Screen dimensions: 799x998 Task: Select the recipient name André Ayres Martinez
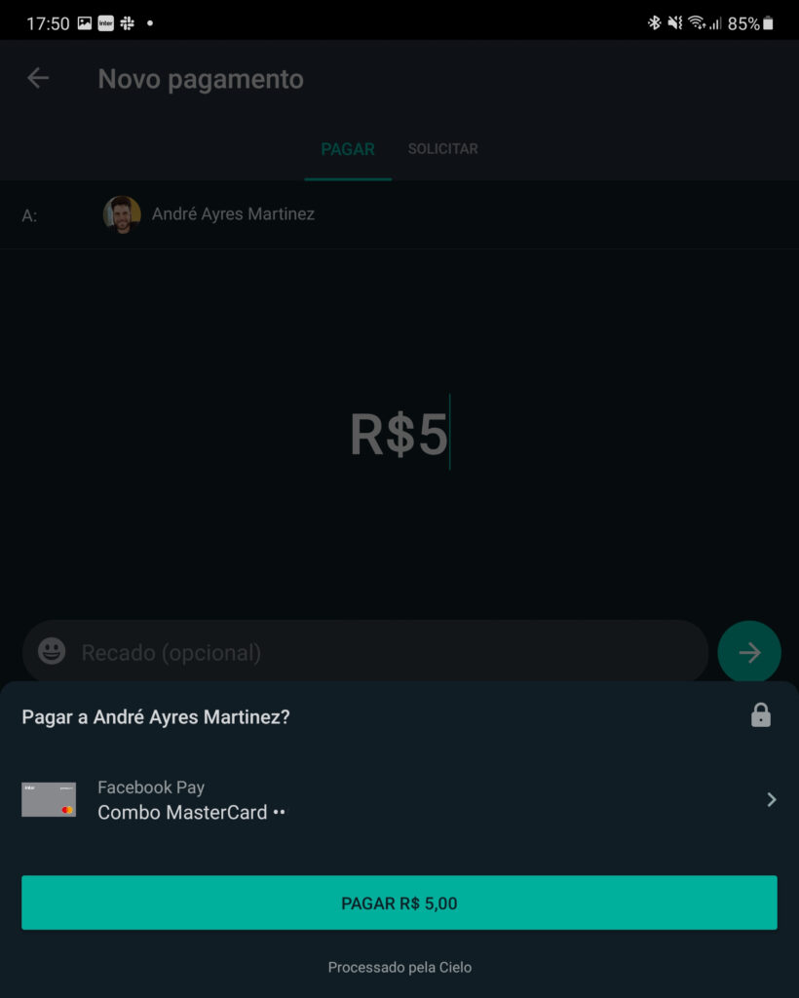pos(233,214)
